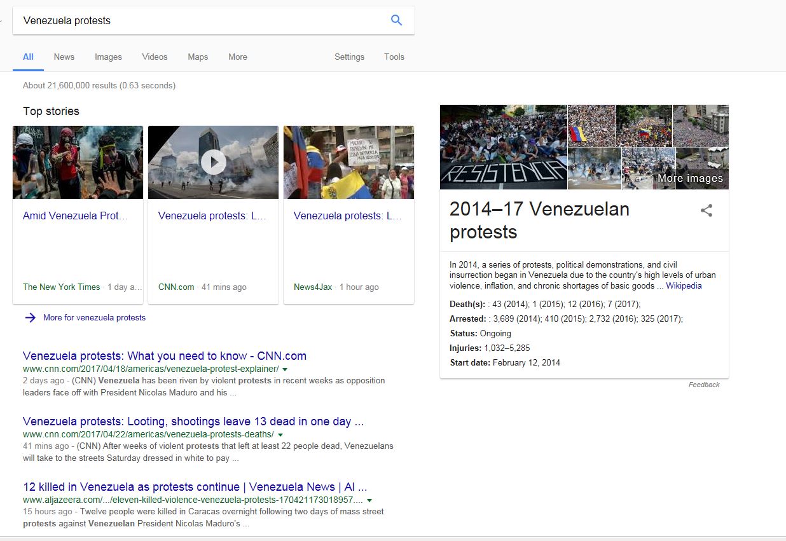Click the arrow icon beside More for venezuela protests
Image resolution: width=786 pixels, height=541 pixels.
(x=30, y=317)
